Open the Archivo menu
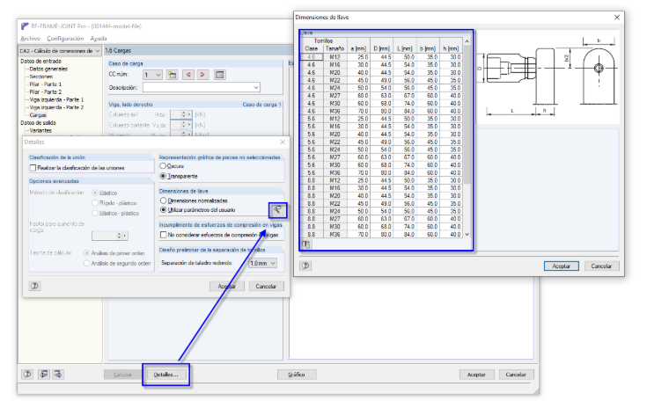Screen dimensions: 669x401 tap(30, 39)
